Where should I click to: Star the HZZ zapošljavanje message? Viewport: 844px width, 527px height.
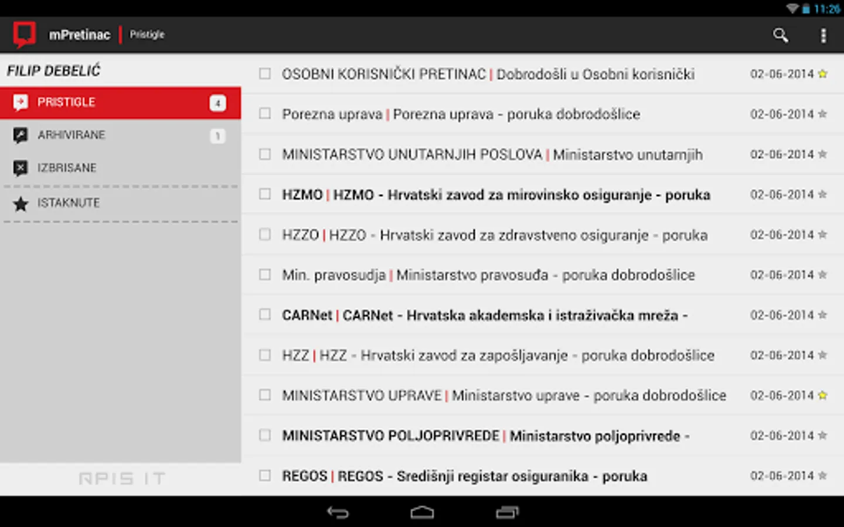coord(822,355)
